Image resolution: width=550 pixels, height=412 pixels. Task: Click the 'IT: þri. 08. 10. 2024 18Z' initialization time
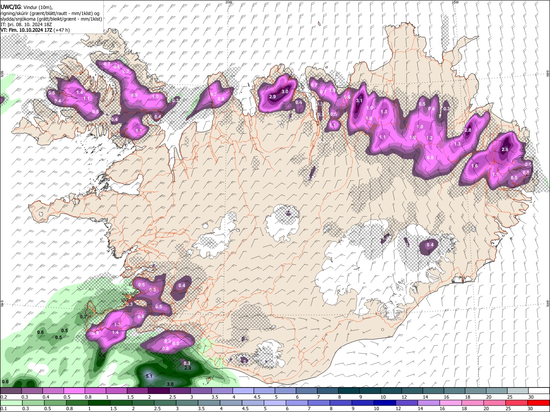click(x=26, y=24)
